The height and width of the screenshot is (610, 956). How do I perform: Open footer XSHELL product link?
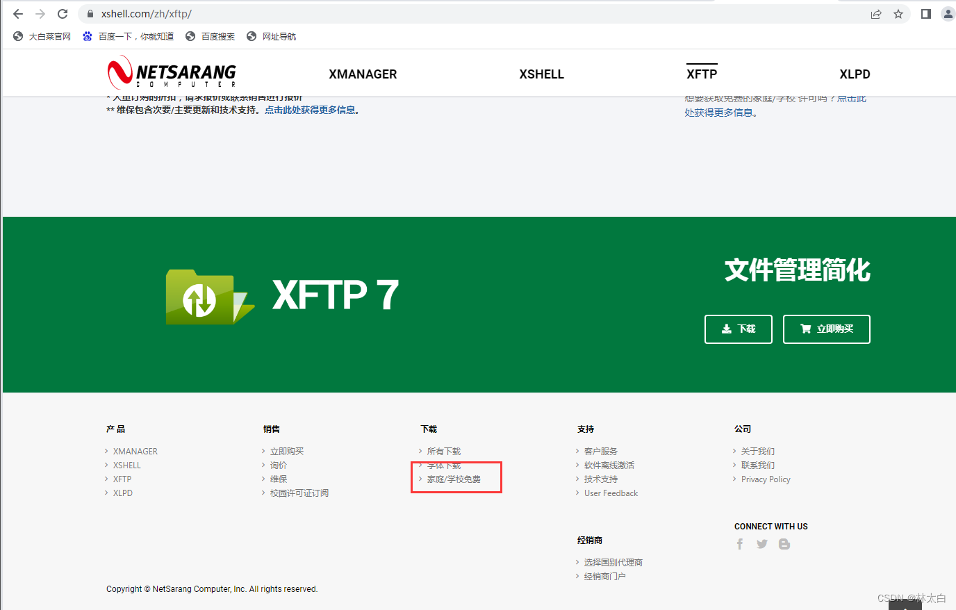pyautogui.click(x=127, y=465)
